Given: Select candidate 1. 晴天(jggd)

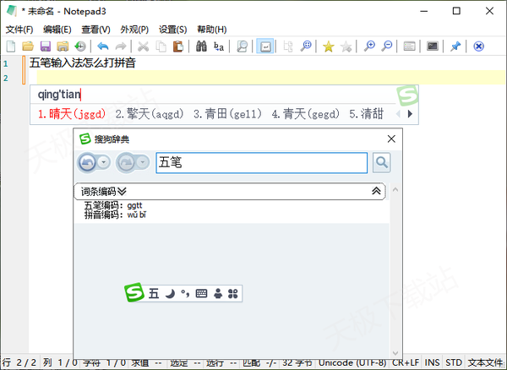Looking at the screenshot, I should pos(72,114).
